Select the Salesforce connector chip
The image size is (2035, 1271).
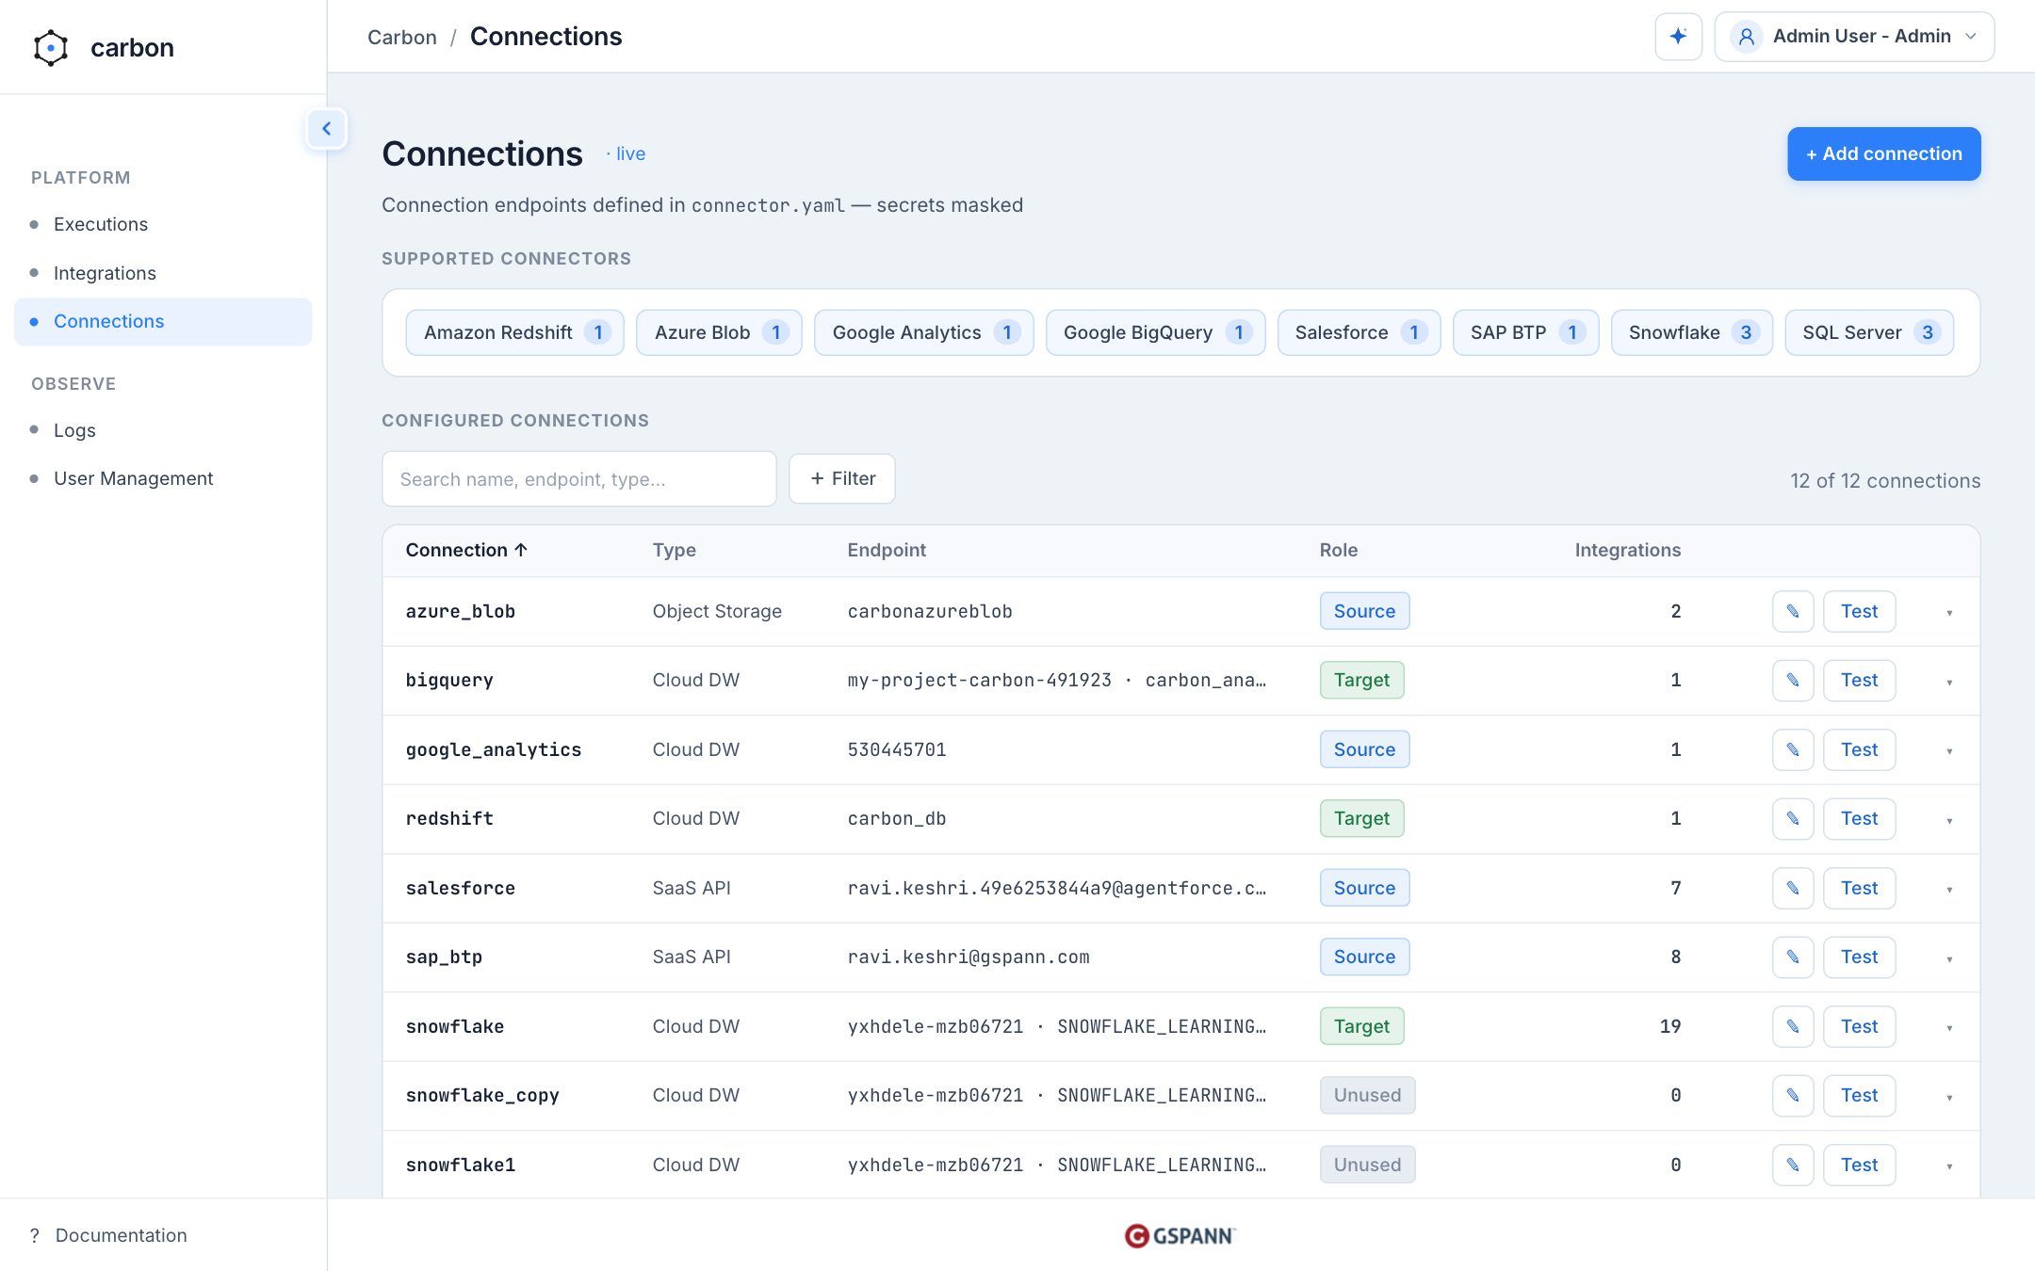coord(1359,332)
